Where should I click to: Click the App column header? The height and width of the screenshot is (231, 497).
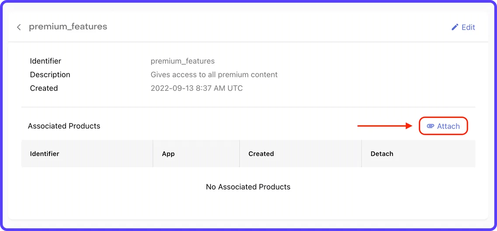(x=168, y=154)
